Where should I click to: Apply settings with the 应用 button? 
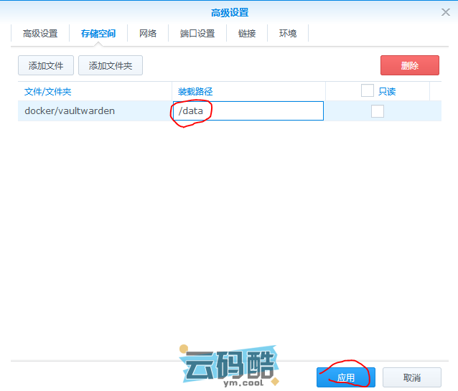point(345,377)
